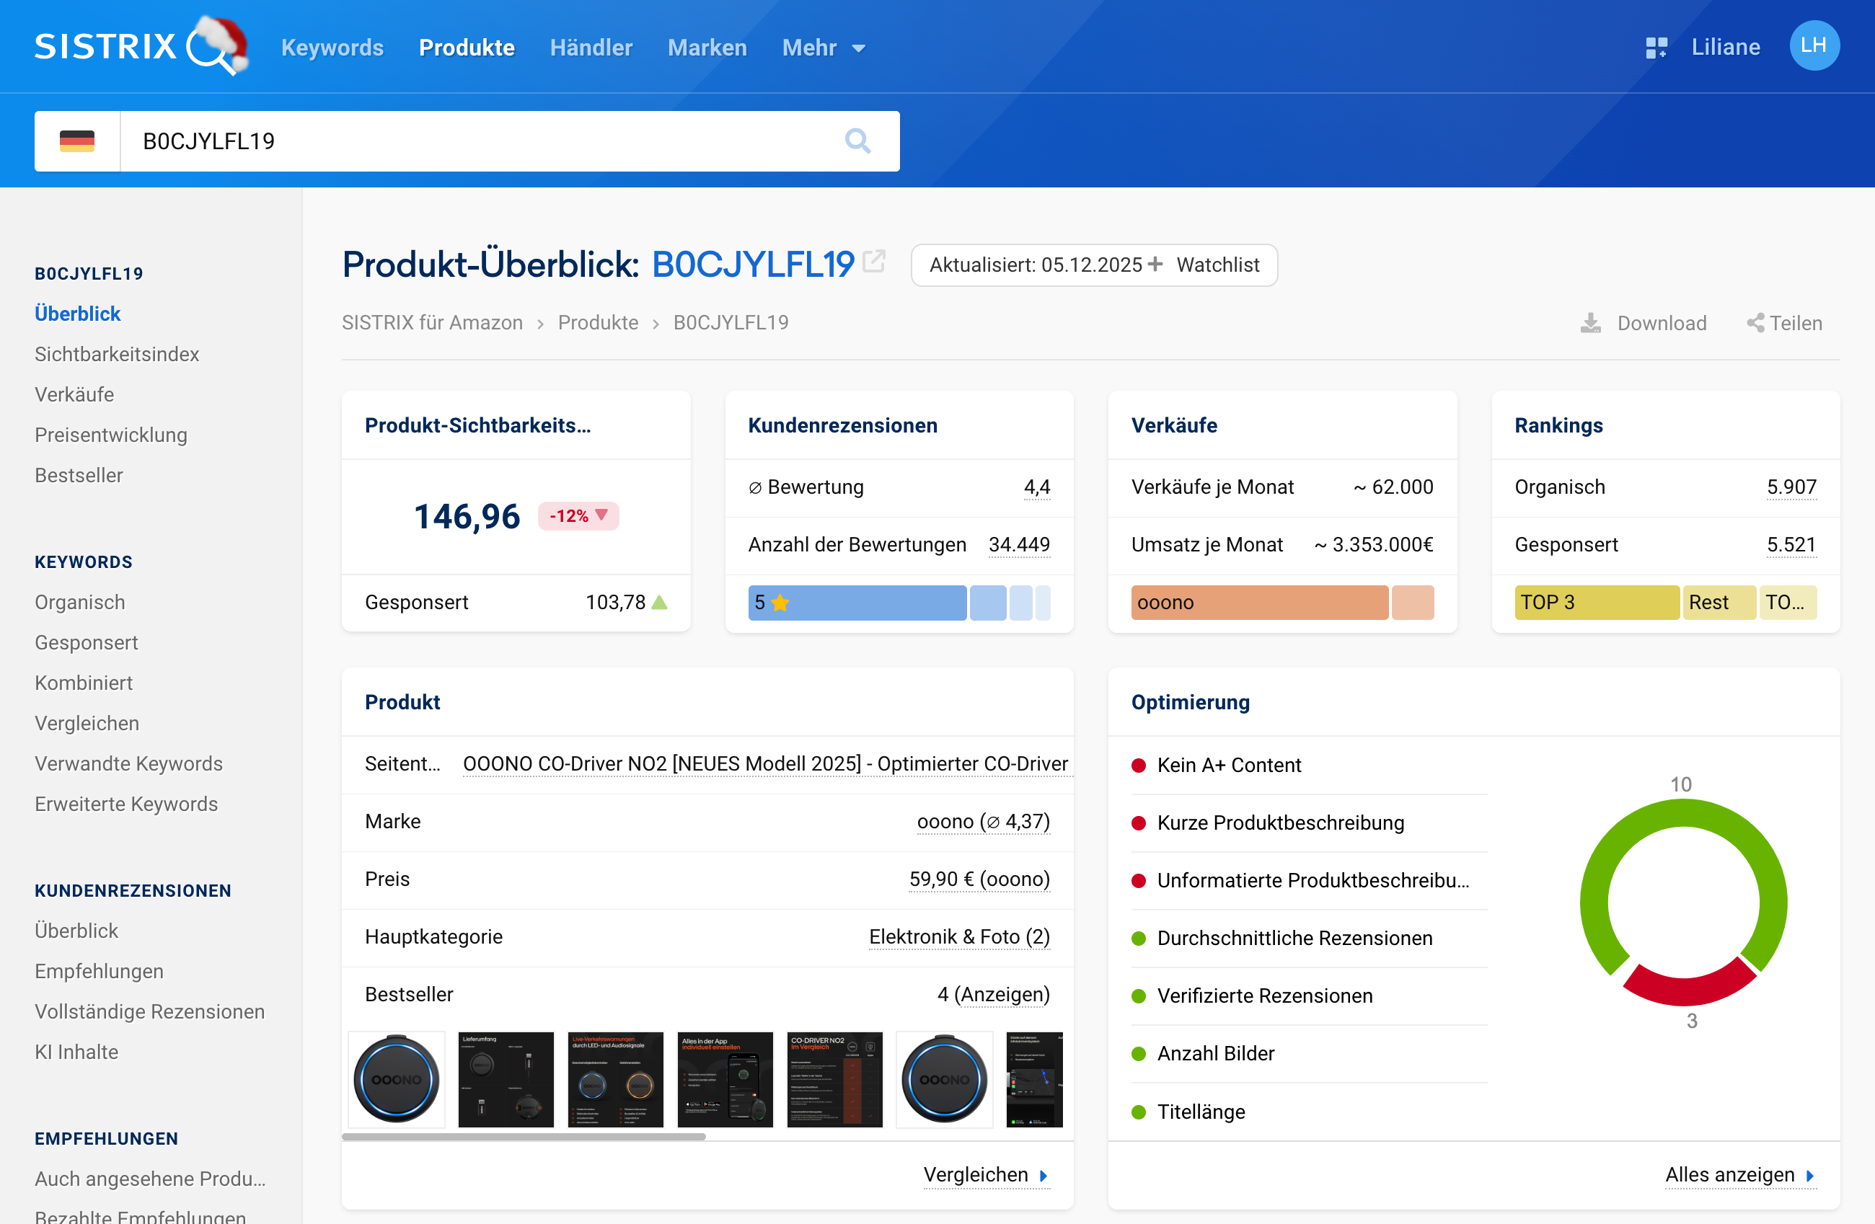1875x1224 pixels.
Task: Click the Teilen share icon
Action: (1755, 323)
